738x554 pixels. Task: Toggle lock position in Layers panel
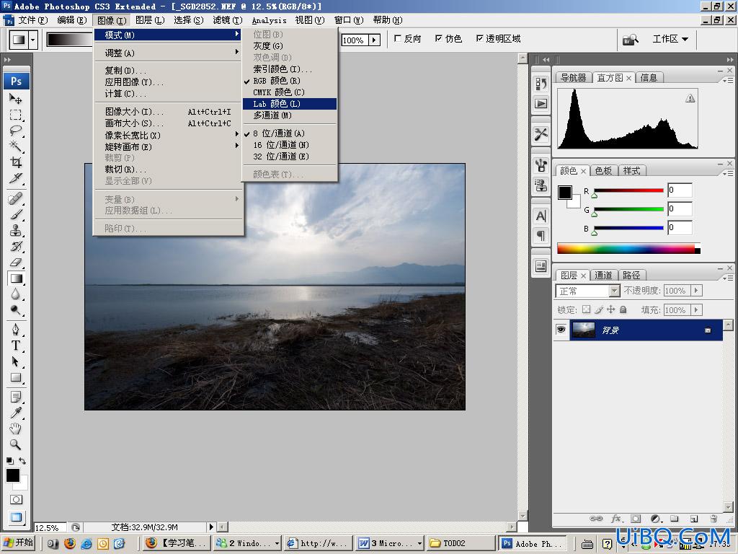click(611, 309)
